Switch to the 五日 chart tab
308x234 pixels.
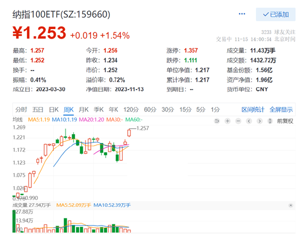[x=38, y=109]
